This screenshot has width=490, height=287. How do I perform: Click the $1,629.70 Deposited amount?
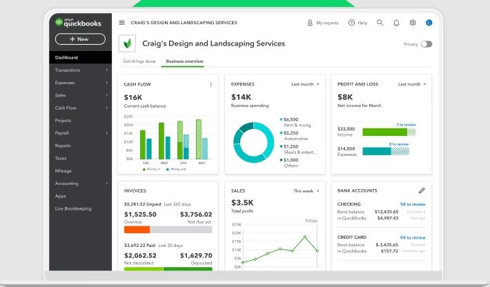click(196, 255)
